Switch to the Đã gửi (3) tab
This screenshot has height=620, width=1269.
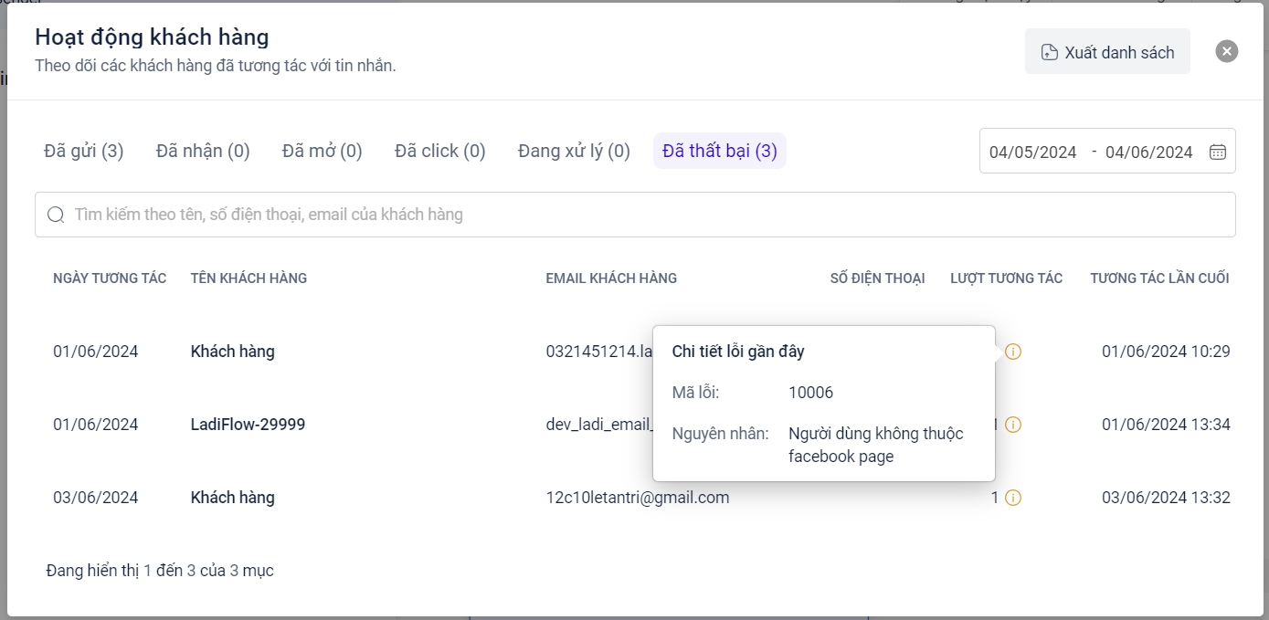(84, 151)
